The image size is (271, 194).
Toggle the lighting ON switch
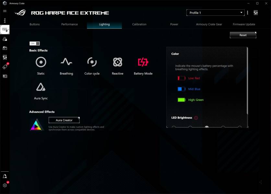pos(35,43)
